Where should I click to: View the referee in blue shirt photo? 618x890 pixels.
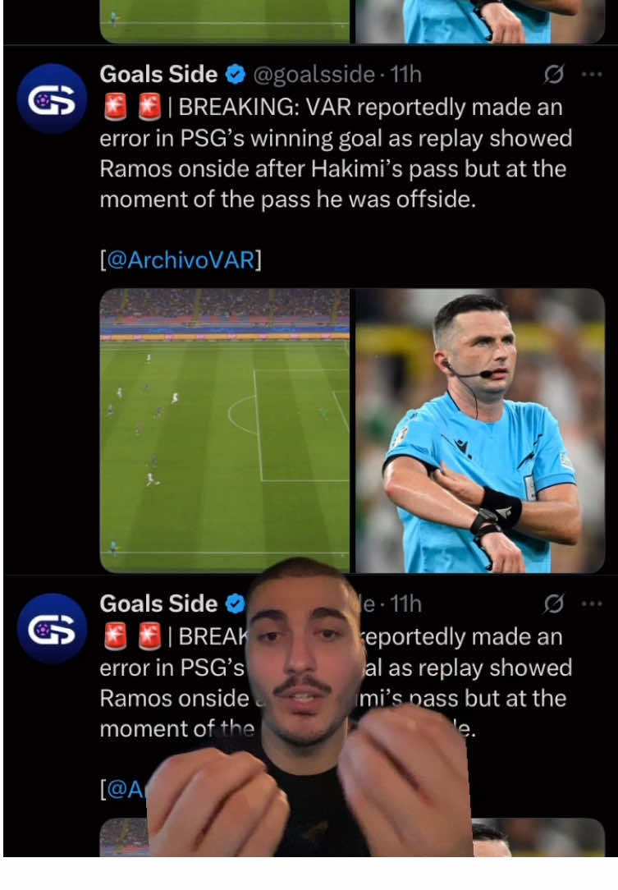480,430
